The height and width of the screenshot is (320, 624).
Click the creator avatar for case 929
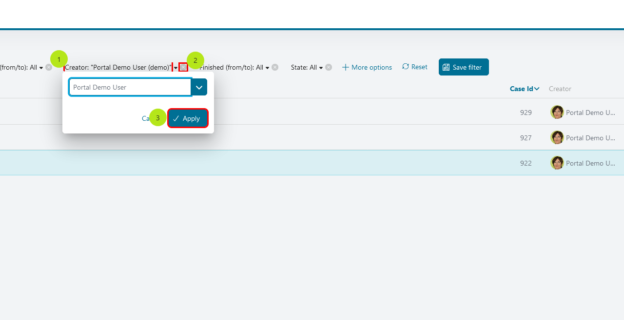[557, 112]
